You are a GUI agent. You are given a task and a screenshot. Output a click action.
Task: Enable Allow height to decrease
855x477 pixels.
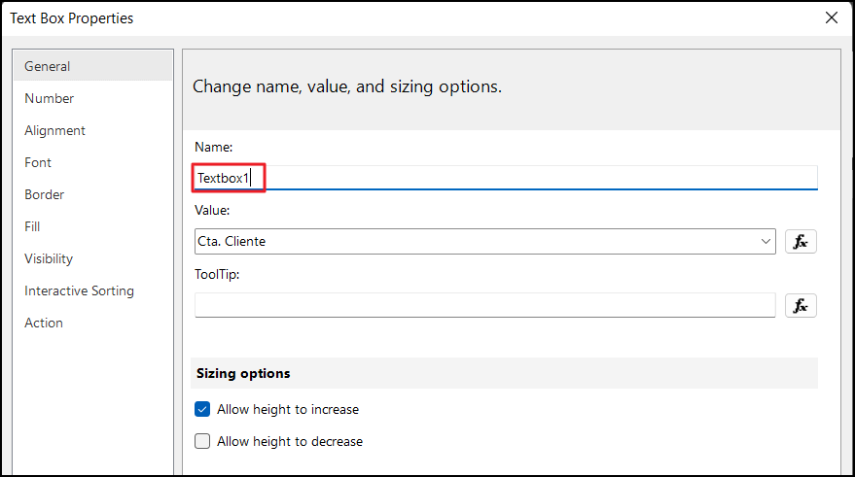point(202,441)
